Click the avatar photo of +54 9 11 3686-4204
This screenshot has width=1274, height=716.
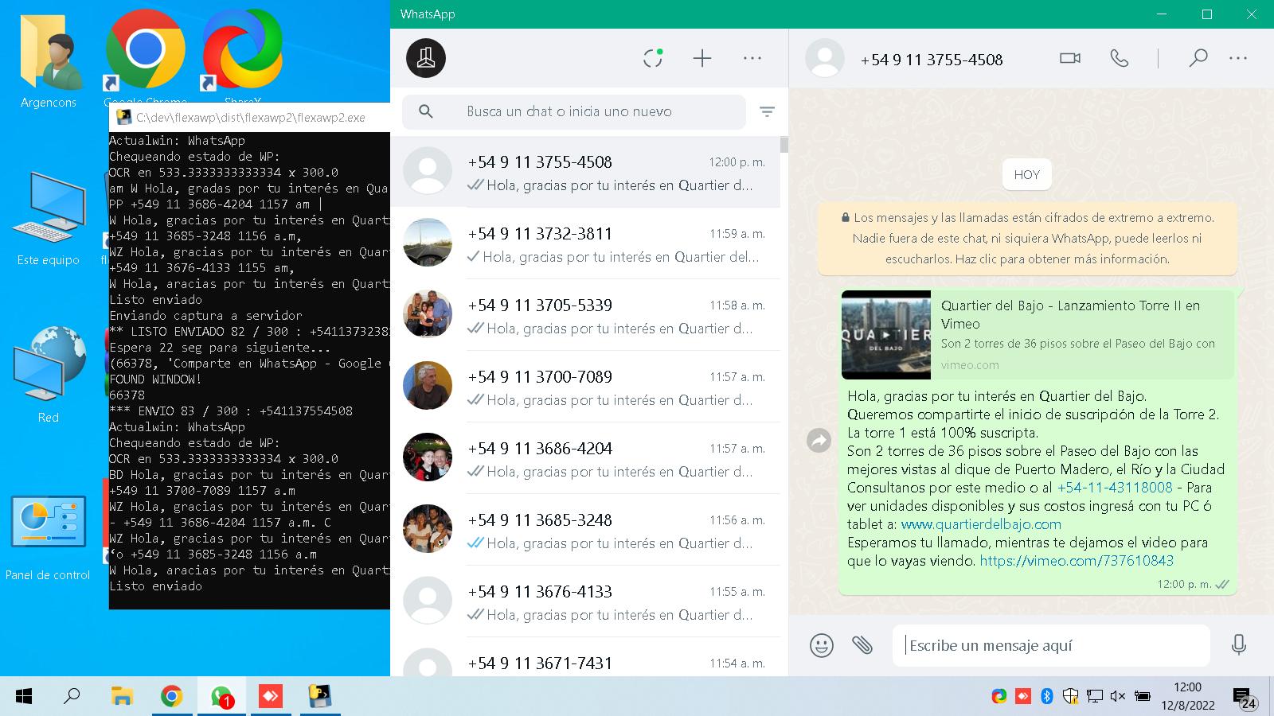[x=428, y=457]
